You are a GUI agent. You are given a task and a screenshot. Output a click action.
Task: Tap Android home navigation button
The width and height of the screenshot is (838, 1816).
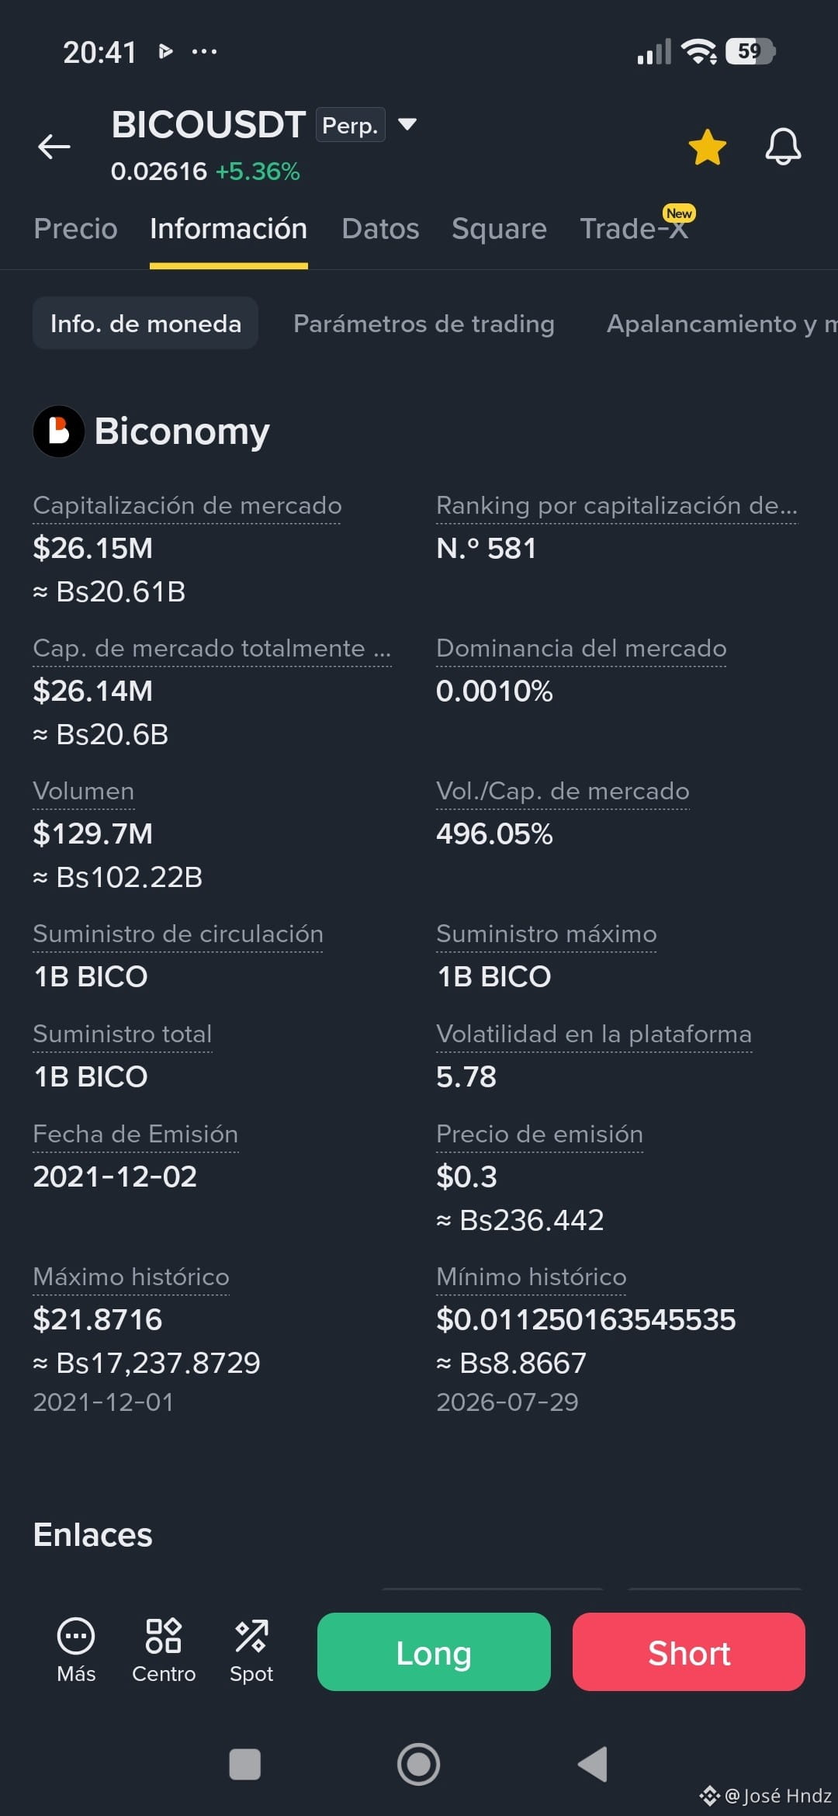[419, 1764]
